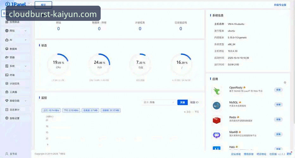Screen dimensions: 295x158
Task: Install MaxKB via its 安装 button
Action: (278, 134)
